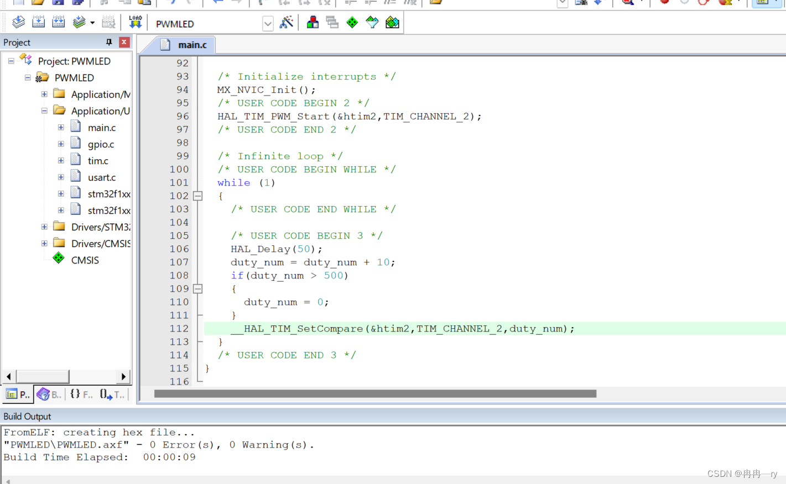Click the greyed Manage Multi-Project Workspace icon
Screen dimensions: 786x484
[x=332, y=23]
